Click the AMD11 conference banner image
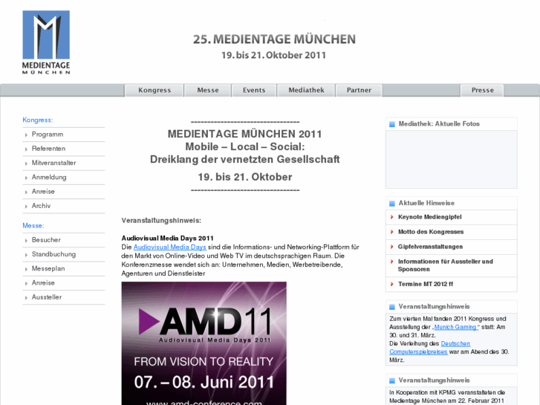Screen dimensions: 540x405 pyautogui.click(x=204, y=343)
